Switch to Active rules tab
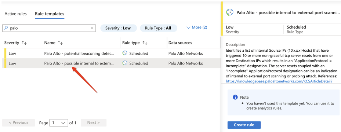The height and width of the screenshot is (132, 341). coord(16,14)
